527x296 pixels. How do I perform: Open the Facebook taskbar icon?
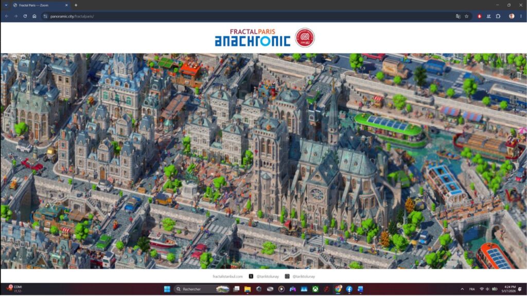point(349,289)
